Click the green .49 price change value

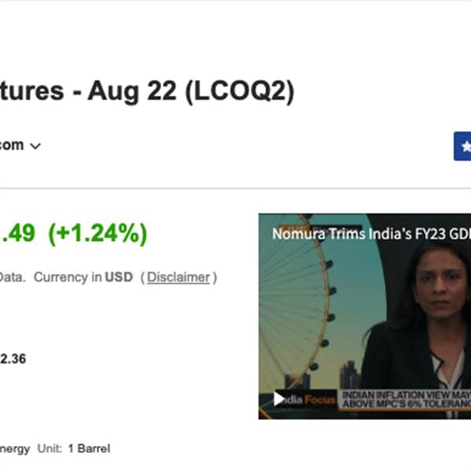(19, 233)
